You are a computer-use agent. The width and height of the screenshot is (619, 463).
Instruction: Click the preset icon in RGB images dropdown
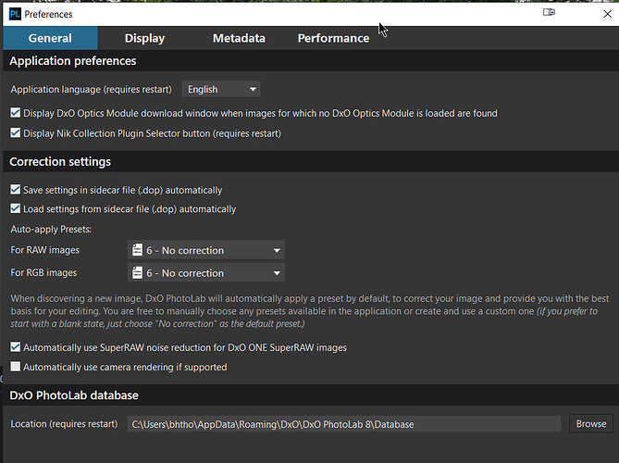[137, 272]
